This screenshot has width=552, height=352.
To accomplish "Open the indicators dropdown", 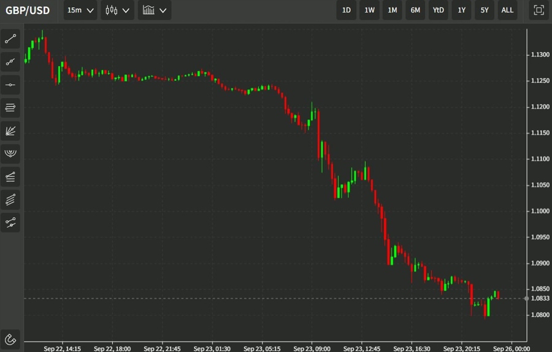I will pyautogui.click(x=155, y=10).
